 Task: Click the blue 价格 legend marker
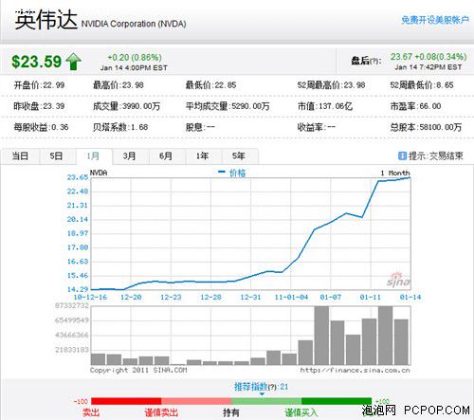(x=222, y=172)
